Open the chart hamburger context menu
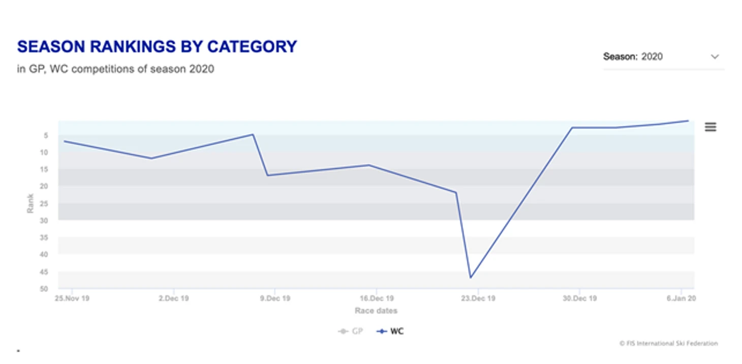 [710, 127]
